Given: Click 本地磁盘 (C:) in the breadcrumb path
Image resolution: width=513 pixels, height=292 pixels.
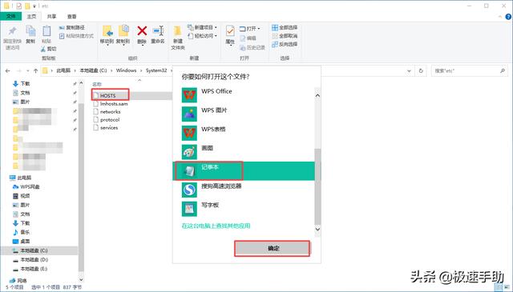Looking at the screenshot, I should [93, 70].
